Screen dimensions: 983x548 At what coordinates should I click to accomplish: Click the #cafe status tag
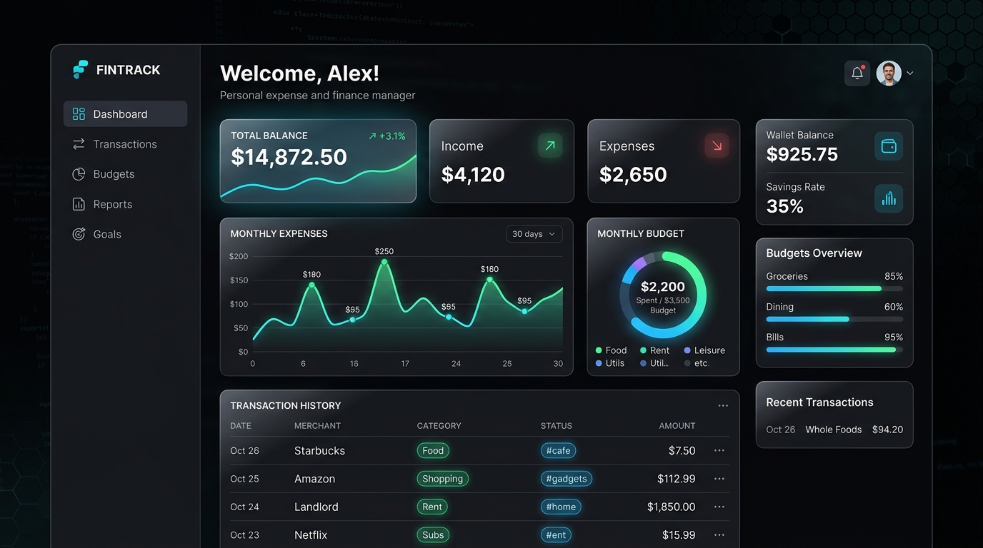click(559, 451)
